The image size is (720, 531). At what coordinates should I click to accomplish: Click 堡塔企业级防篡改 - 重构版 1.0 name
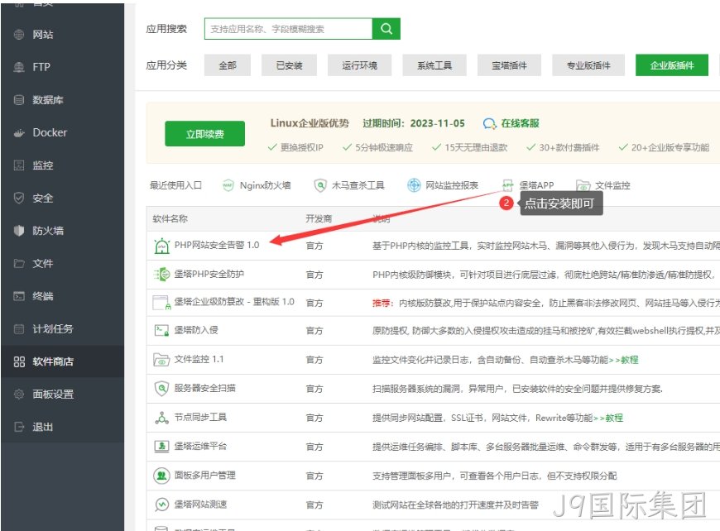click(x=234, y=302)
